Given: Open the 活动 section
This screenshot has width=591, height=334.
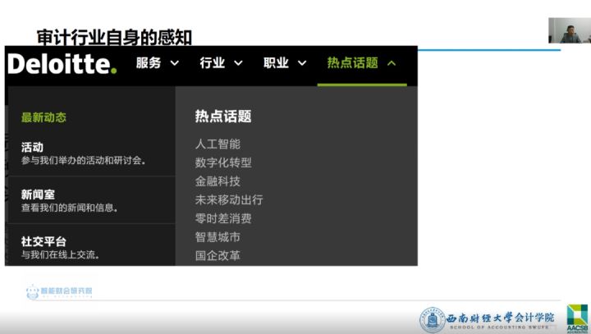Looking at the screenshot, I should click(x=32, y=147).
